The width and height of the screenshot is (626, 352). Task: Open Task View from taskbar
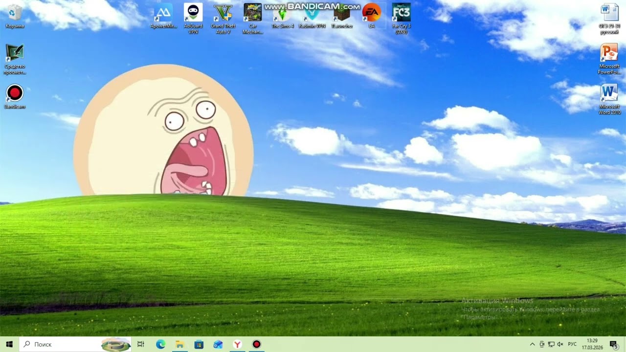[141, 344]
